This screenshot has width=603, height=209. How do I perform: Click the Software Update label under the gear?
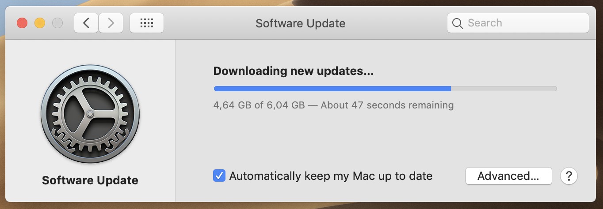tap(90, 180)
